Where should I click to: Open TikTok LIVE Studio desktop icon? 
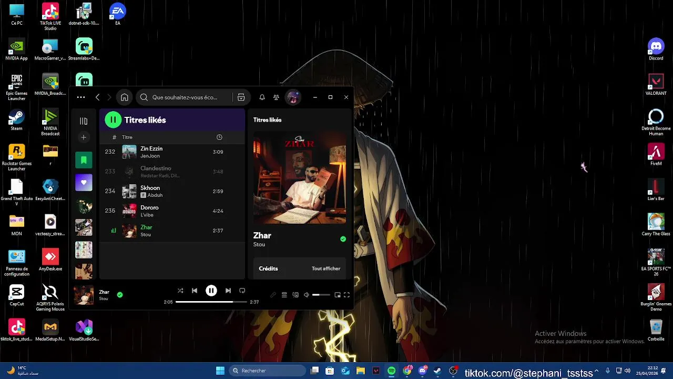click(50, 16)
